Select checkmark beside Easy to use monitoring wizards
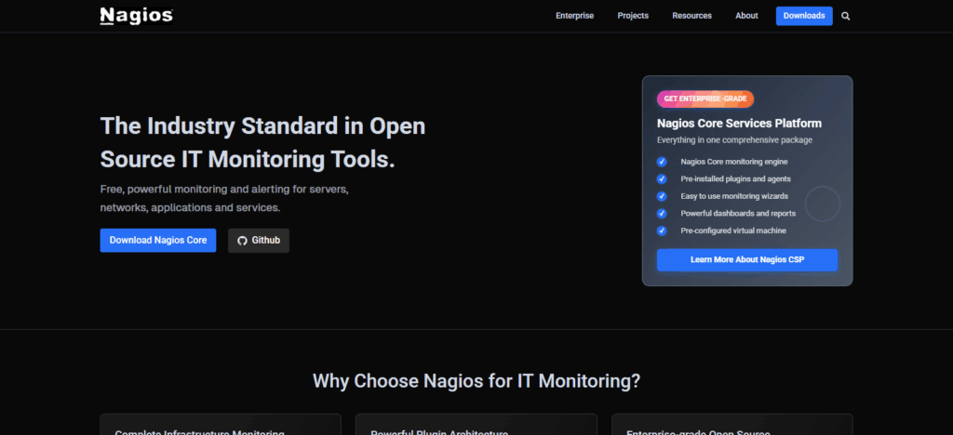Viewport: 953px width, 435px height. 662,196
